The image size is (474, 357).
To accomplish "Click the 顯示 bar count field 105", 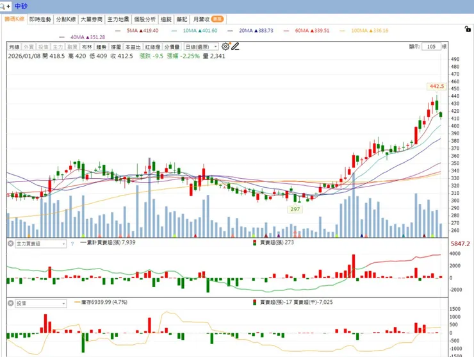I will click(431, 47).
